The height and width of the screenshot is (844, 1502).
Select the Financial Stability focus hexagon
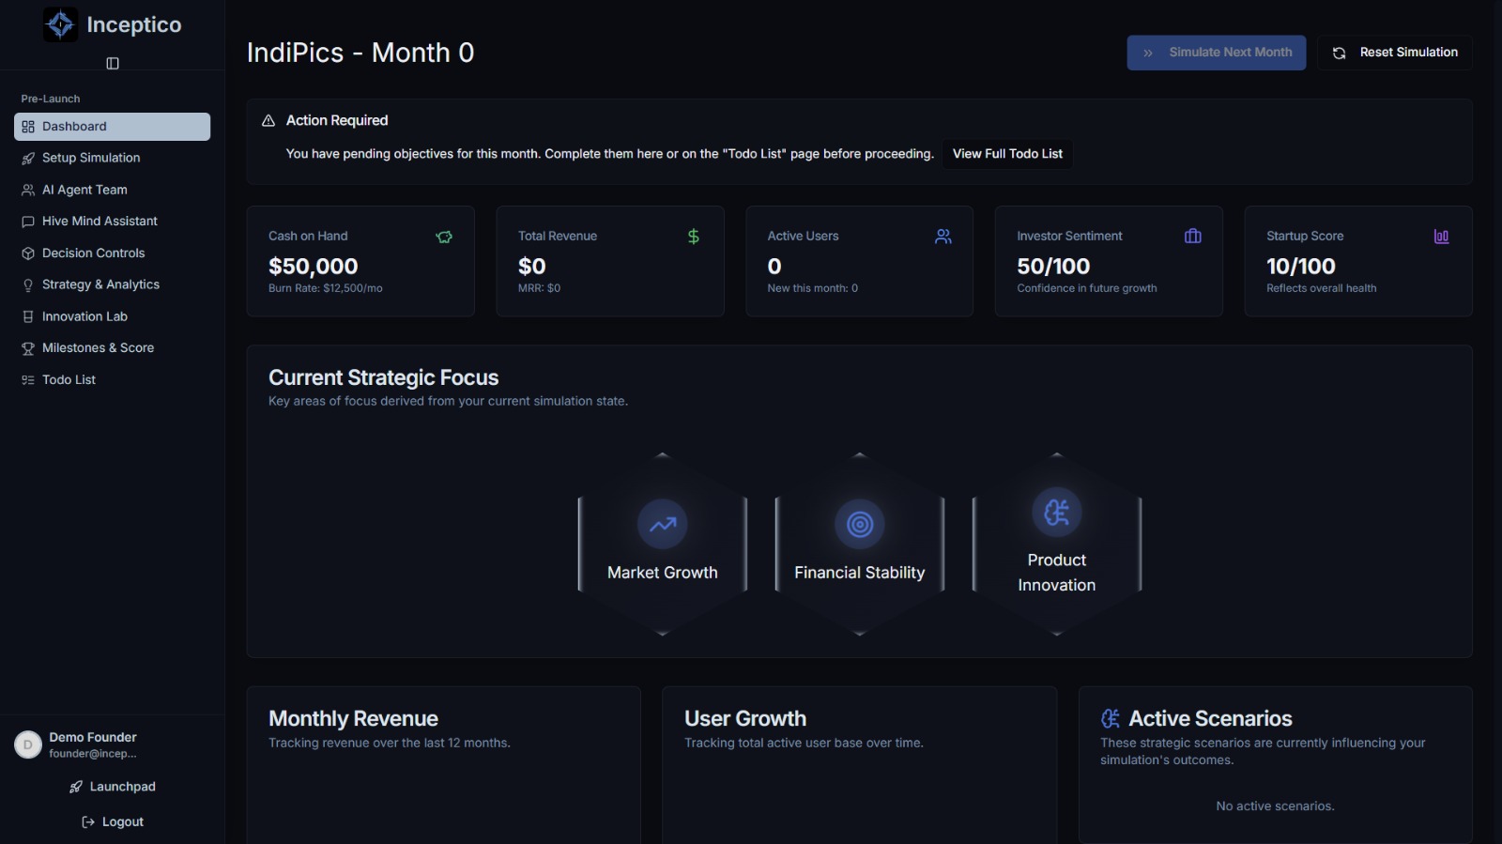click(860, 545)
